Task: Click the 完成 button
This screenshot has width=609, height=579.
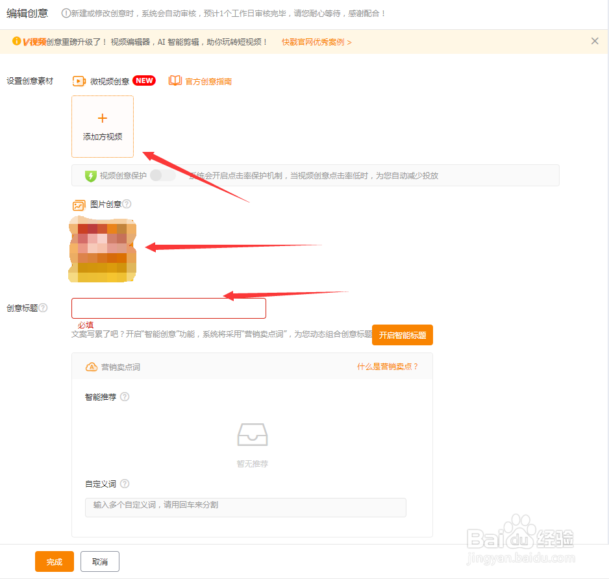Action: pyautogui.click(x=55, y=561)
